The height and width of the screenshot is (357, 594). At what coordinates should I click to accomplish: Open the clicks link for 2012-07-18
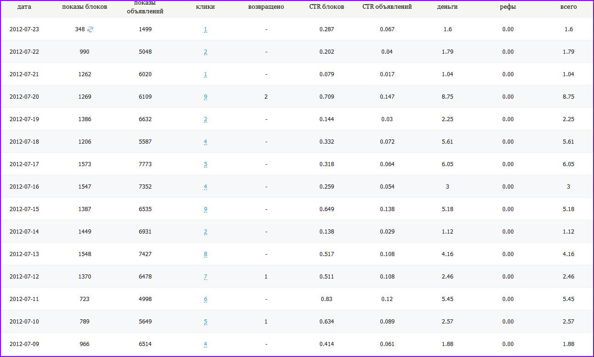205,142
